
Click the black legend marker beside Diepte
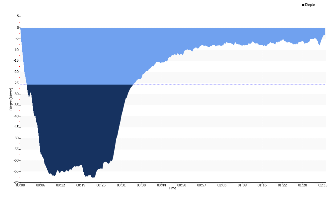(x=303, y=5)
